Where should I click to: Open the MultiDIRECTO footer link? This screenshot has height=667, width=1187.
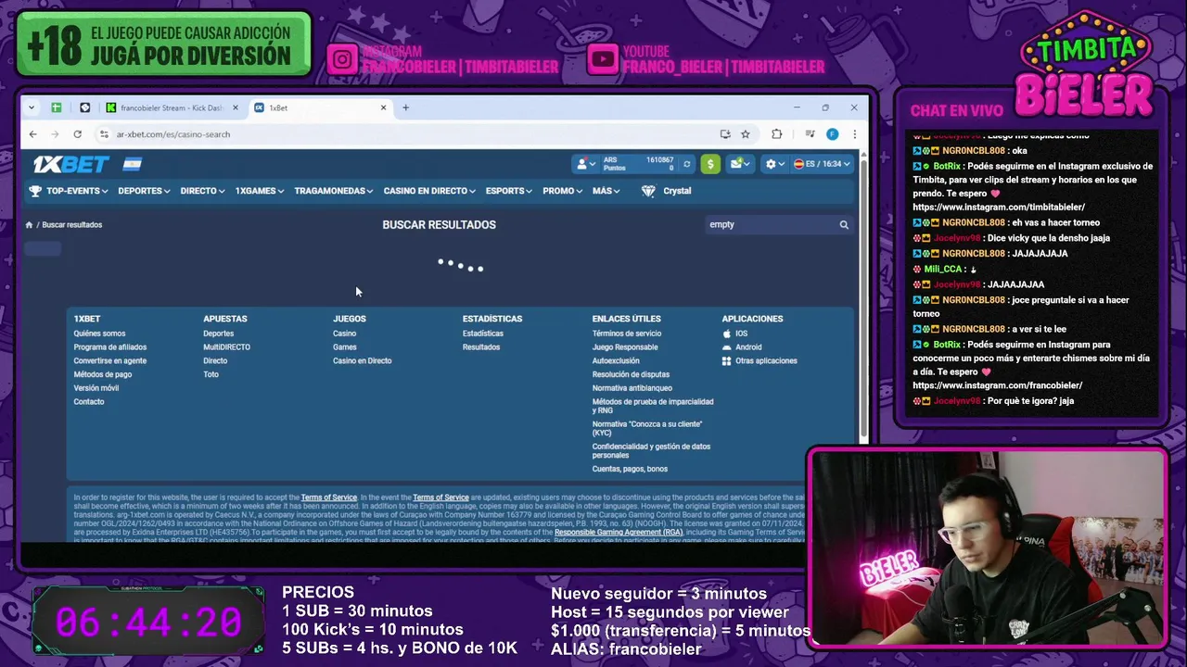(x=227, y=347)
